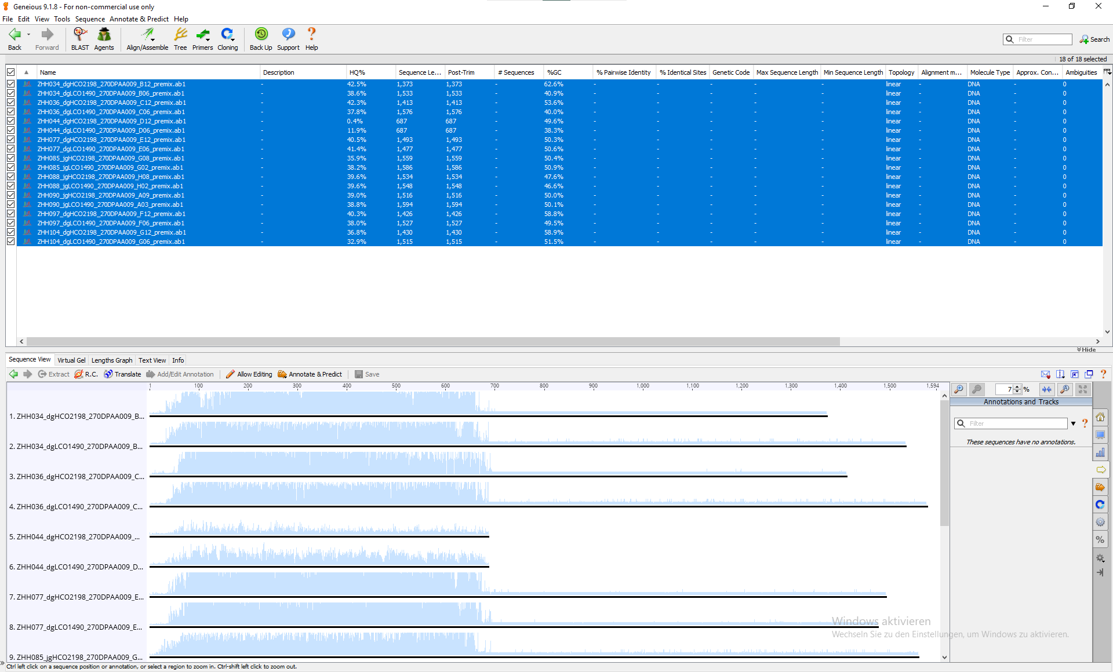Image resolution: width=1113 pixels, height=672 pixels.
Task: Click the Translate toolbar button
Action: tap(122, 374)
